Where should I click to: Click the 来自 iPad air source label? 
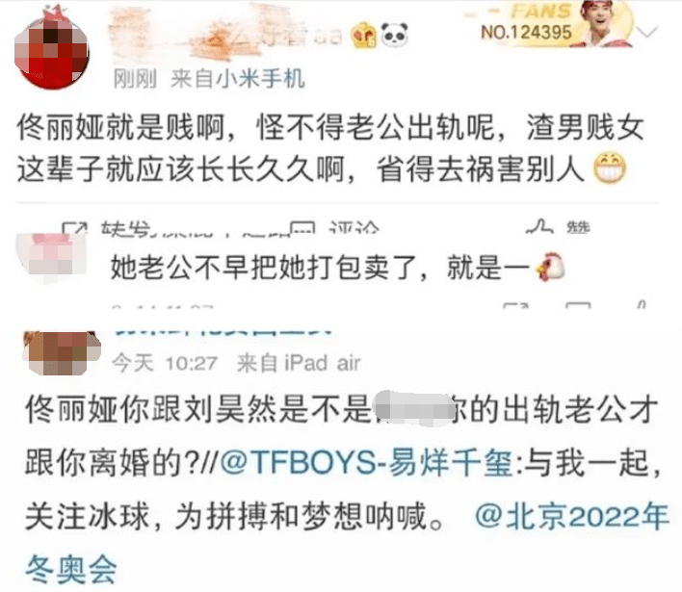coord(299,363)
